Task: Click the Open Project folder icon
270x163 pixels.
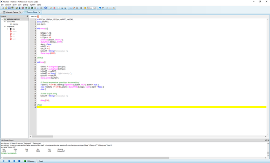Action: (x=6, y=8)
